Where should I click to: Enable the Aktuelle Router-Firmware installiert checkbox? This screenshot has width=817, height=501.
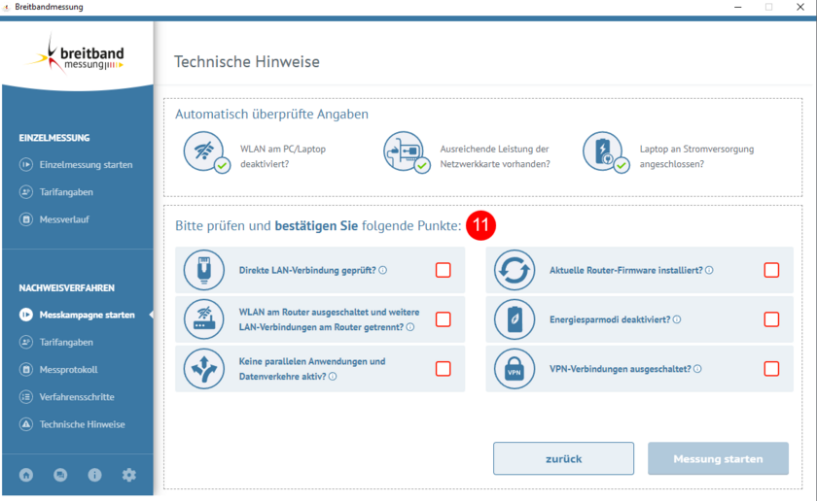(x=771, y=270)
